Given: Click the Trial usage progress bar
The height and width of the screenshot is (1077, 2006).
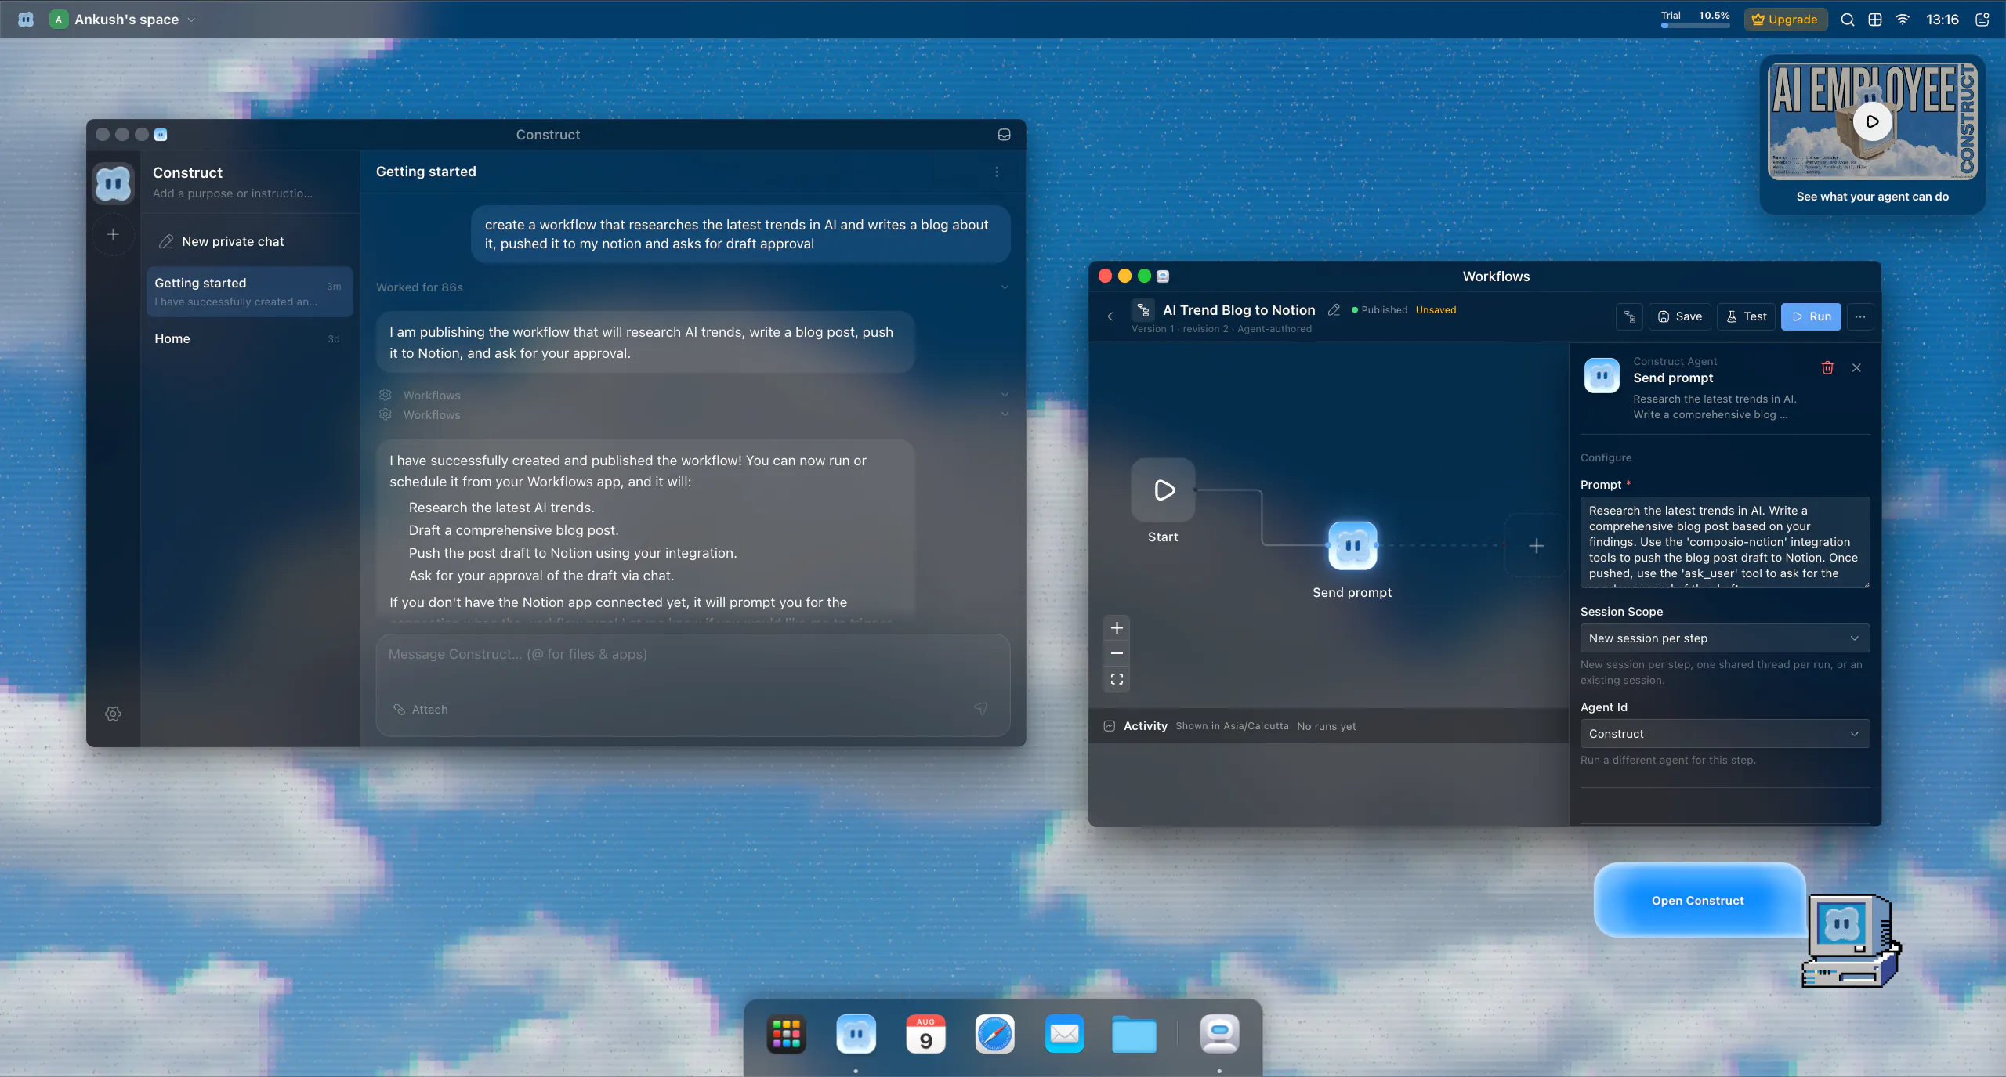Looking at the screenshot, I should click(1695, 26).
